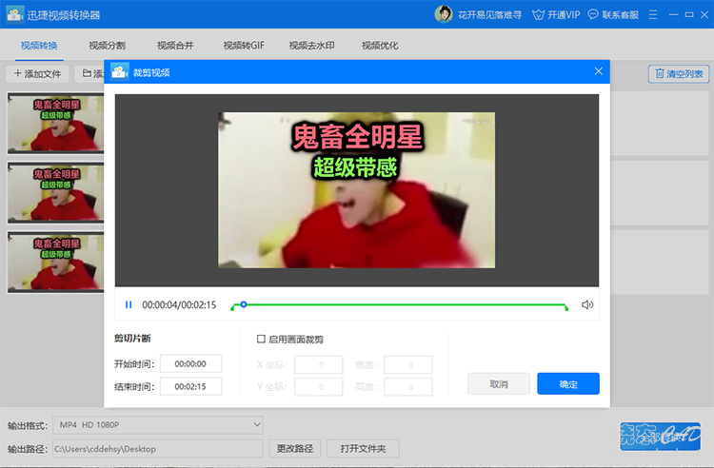Click the green start trim marker
This screenshot has height=468, width=714.
[232, 308]
